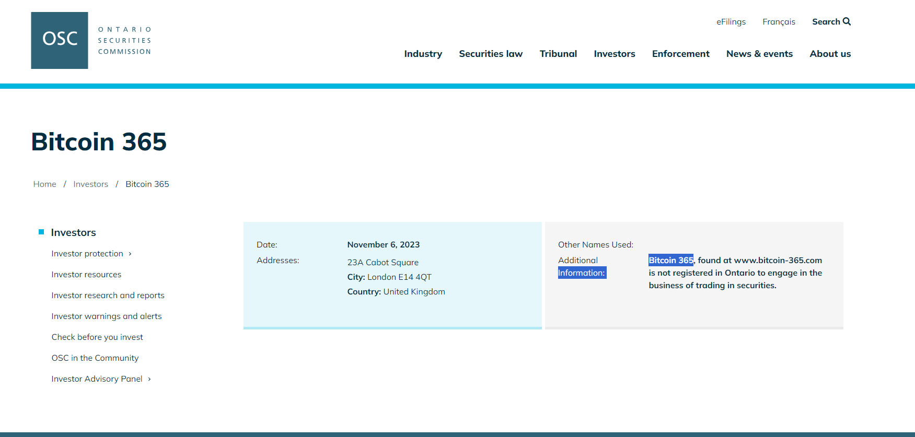Click the blue square bullet beside Investors
This screenshot has width=915, height=437.
tap(41, 232)
